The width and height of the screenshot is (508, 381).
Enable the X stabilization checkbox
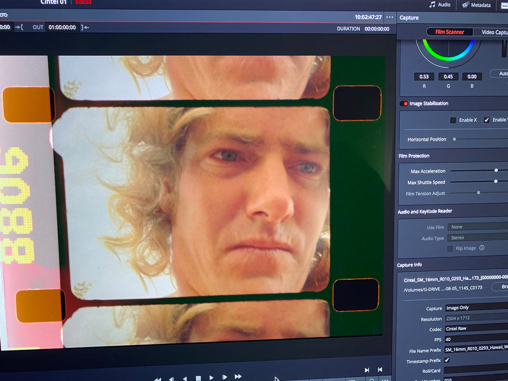click(x=453, y=120)
